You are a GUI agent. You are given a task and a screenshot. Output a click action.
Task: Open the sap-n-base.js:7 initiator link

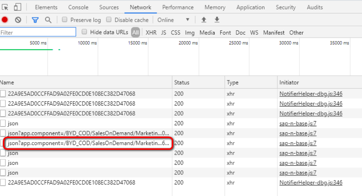(x=298, y=123)
